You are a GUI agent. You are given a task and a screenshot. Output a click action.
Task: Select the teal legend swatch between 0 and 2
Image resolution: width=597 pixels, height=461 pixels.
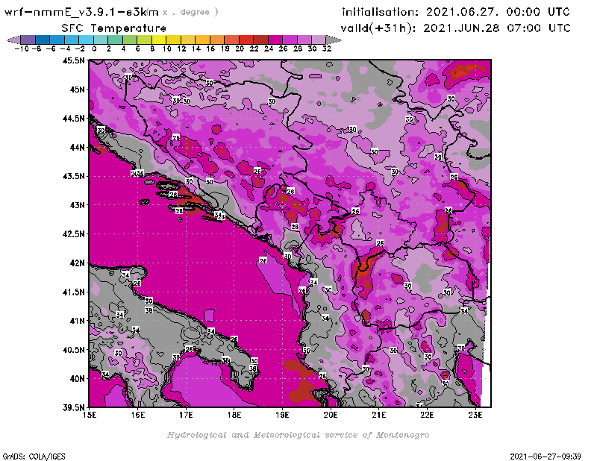[101, 40]
